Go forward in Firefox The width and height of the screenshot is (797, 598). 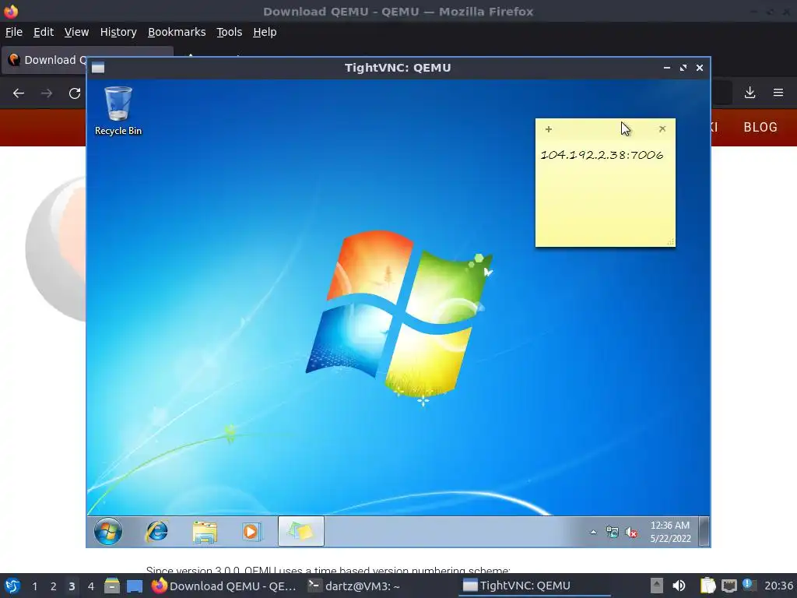tap(47, 93)
